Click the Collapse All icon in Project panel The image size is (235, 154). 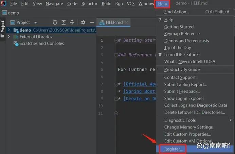coord(72,22)
